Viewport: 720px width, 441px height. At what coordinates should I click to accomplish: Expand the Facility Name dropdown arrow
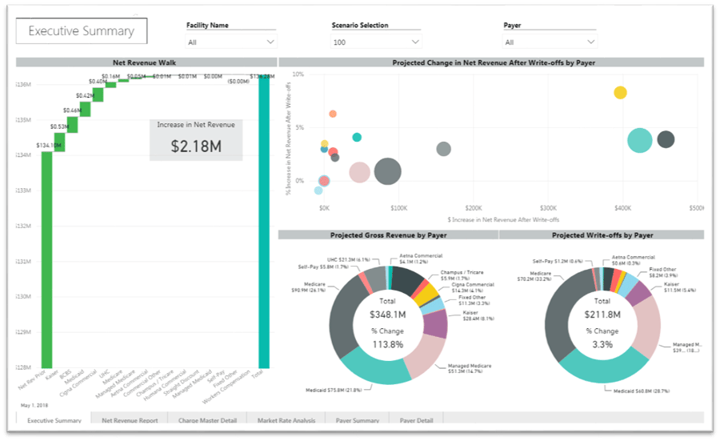[x=270, y=42]
